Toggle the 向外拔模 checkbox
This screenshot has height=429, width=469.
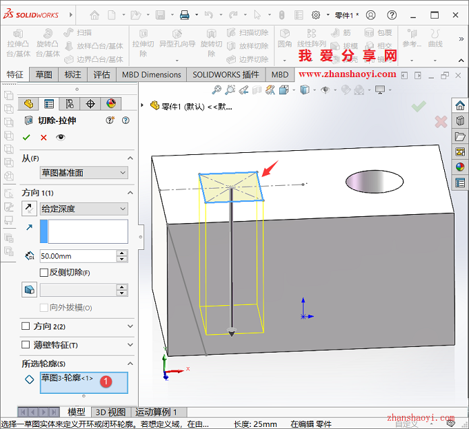tap(44, 308)
